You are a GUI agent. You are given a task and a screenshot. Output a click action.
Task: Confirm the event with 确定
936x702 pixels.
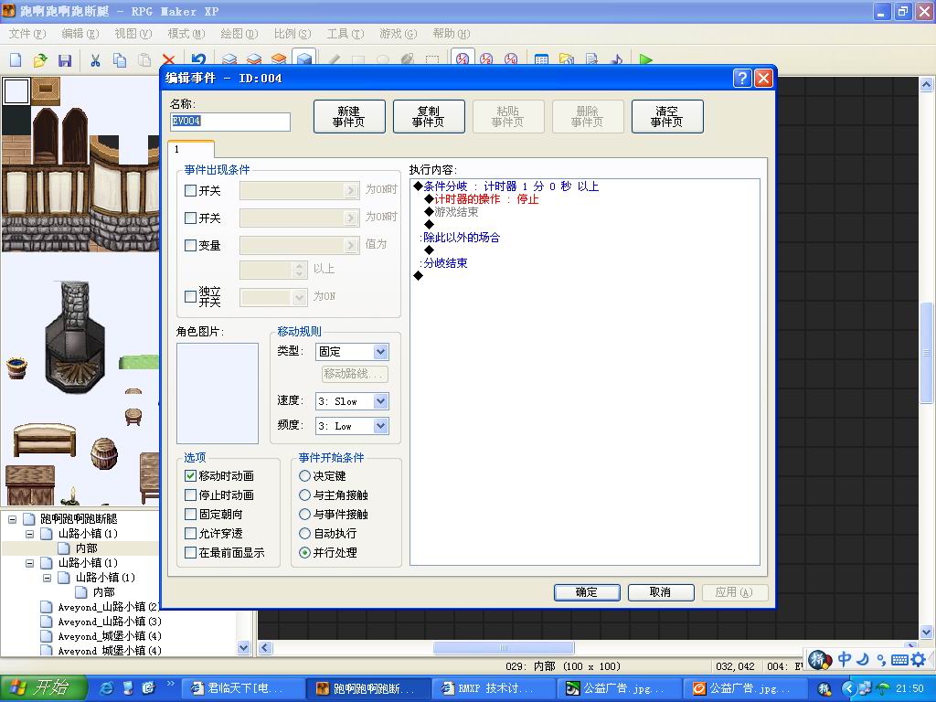coord(587,592)
